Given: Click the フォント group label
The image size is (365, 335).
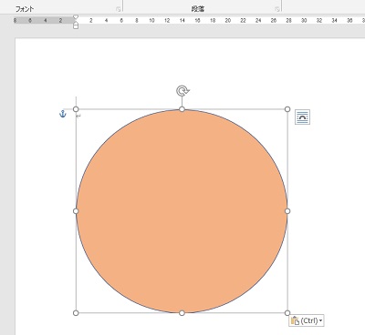Looking at the screenshot, I should pyautogui.click(x=25, y=9).
